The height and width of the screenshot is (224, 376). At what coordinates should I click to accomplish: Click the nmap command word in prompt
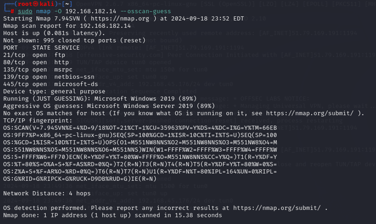pos(43,11)
